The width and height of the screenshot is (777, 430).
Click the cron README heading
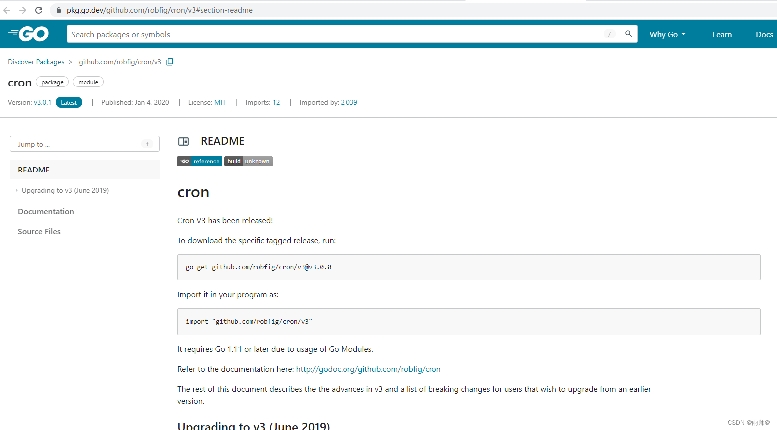tap(193, 192)
